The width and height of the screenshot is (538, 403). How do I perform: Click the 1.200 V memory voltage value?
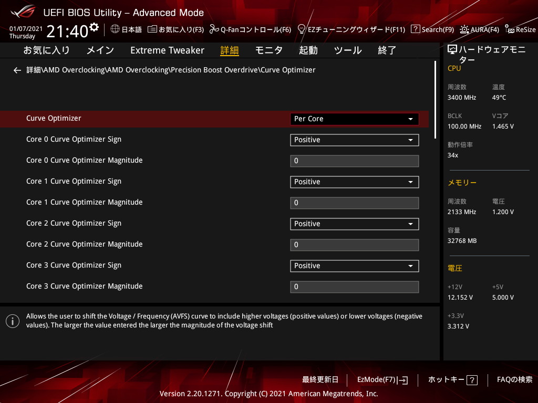coord(503,212)
